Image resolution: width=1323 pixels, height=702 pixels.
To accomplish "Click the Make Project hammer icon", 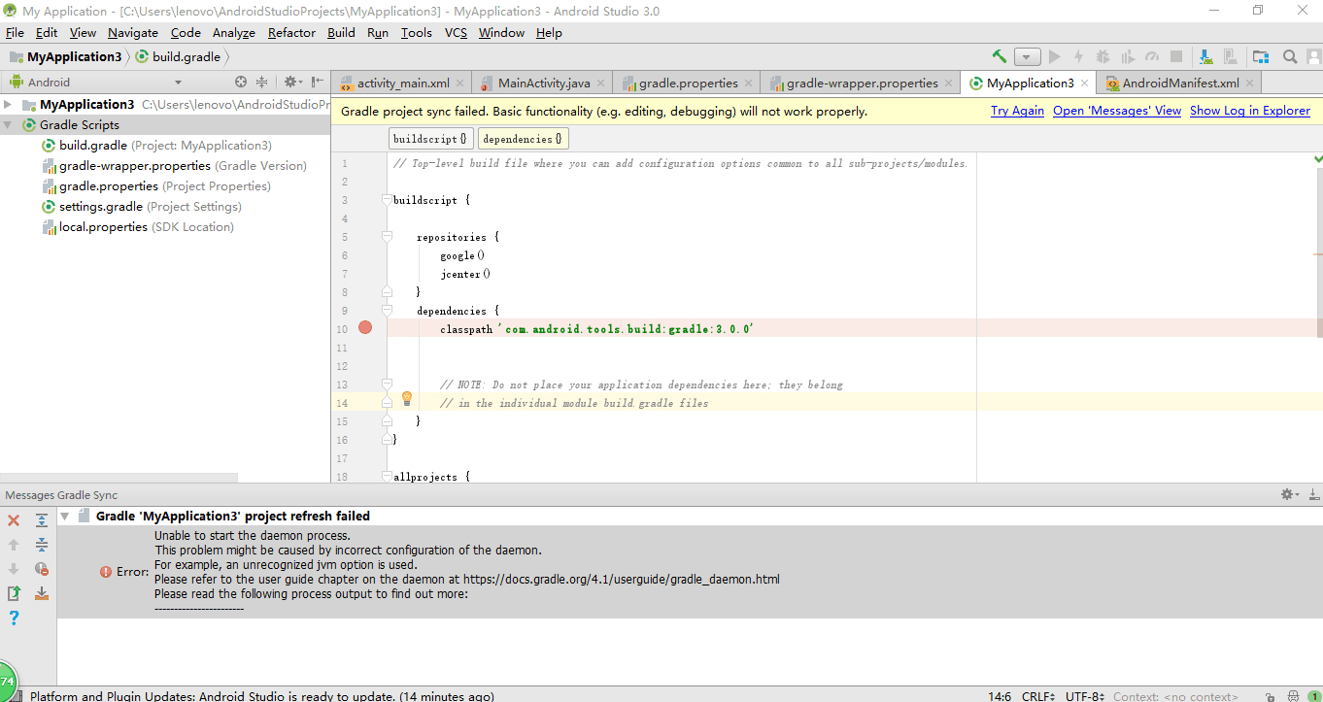I will (x=999, y=56).
